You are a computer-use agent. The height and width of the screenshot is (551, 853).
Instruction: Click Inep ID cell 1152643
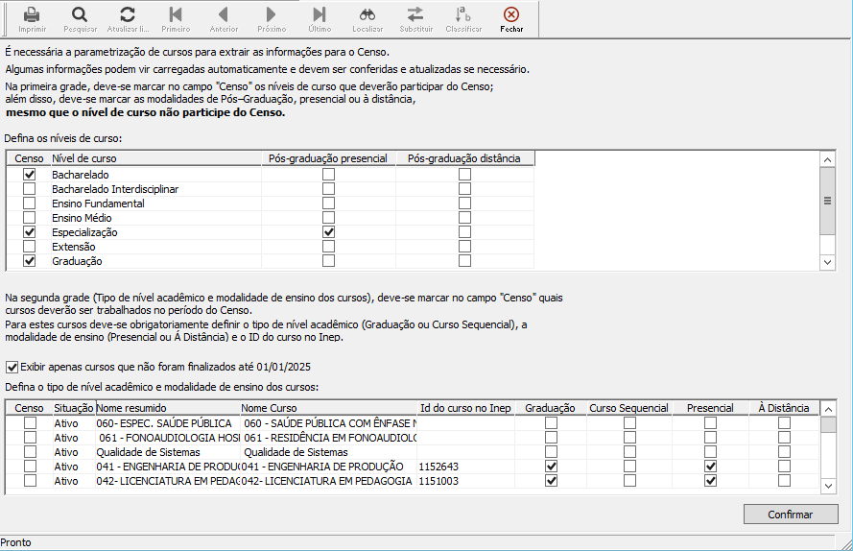coord(465,467)
